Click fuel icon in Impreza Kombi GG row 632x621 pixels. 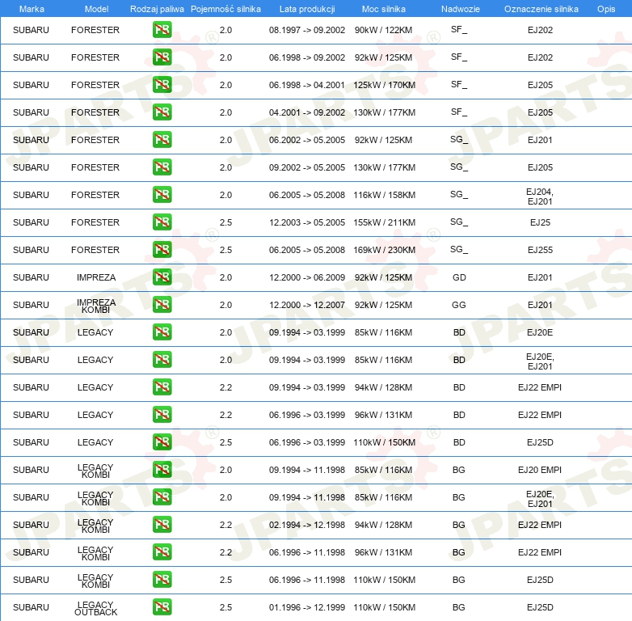pos(162,305)
